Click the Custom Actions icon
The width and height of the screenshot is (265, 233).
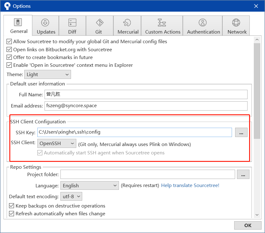[162, 22]
